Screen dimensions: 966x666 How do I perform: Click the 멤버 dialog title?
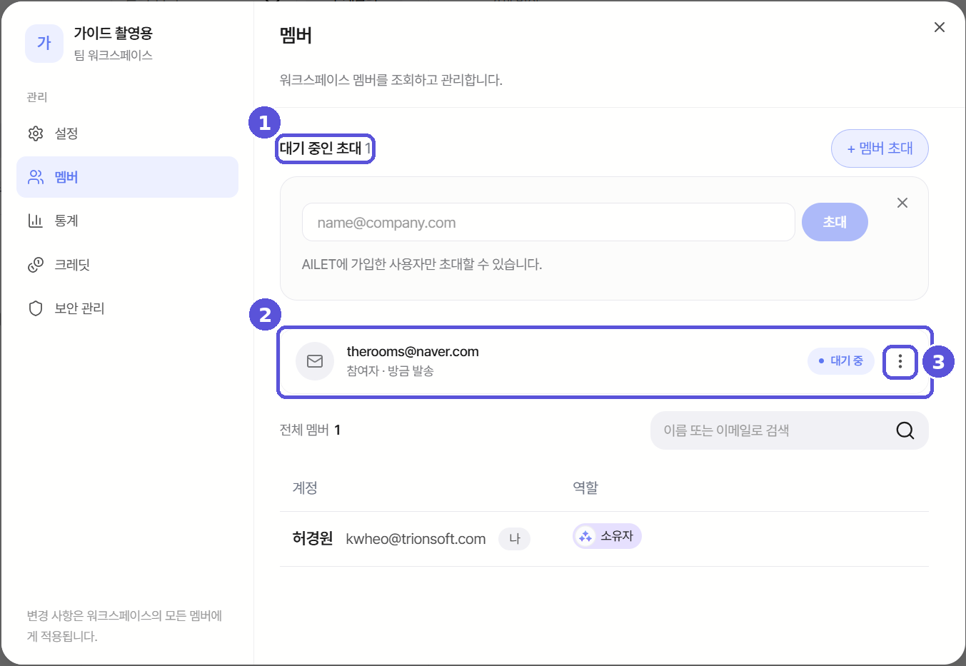[x=296, y=35]
